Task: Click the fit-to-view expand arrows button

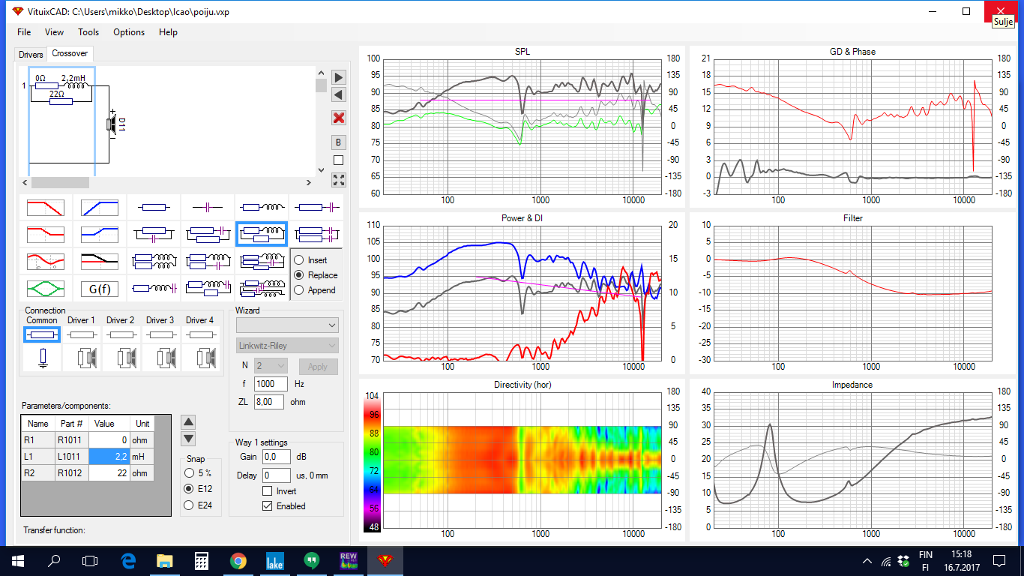Action: 339,180
